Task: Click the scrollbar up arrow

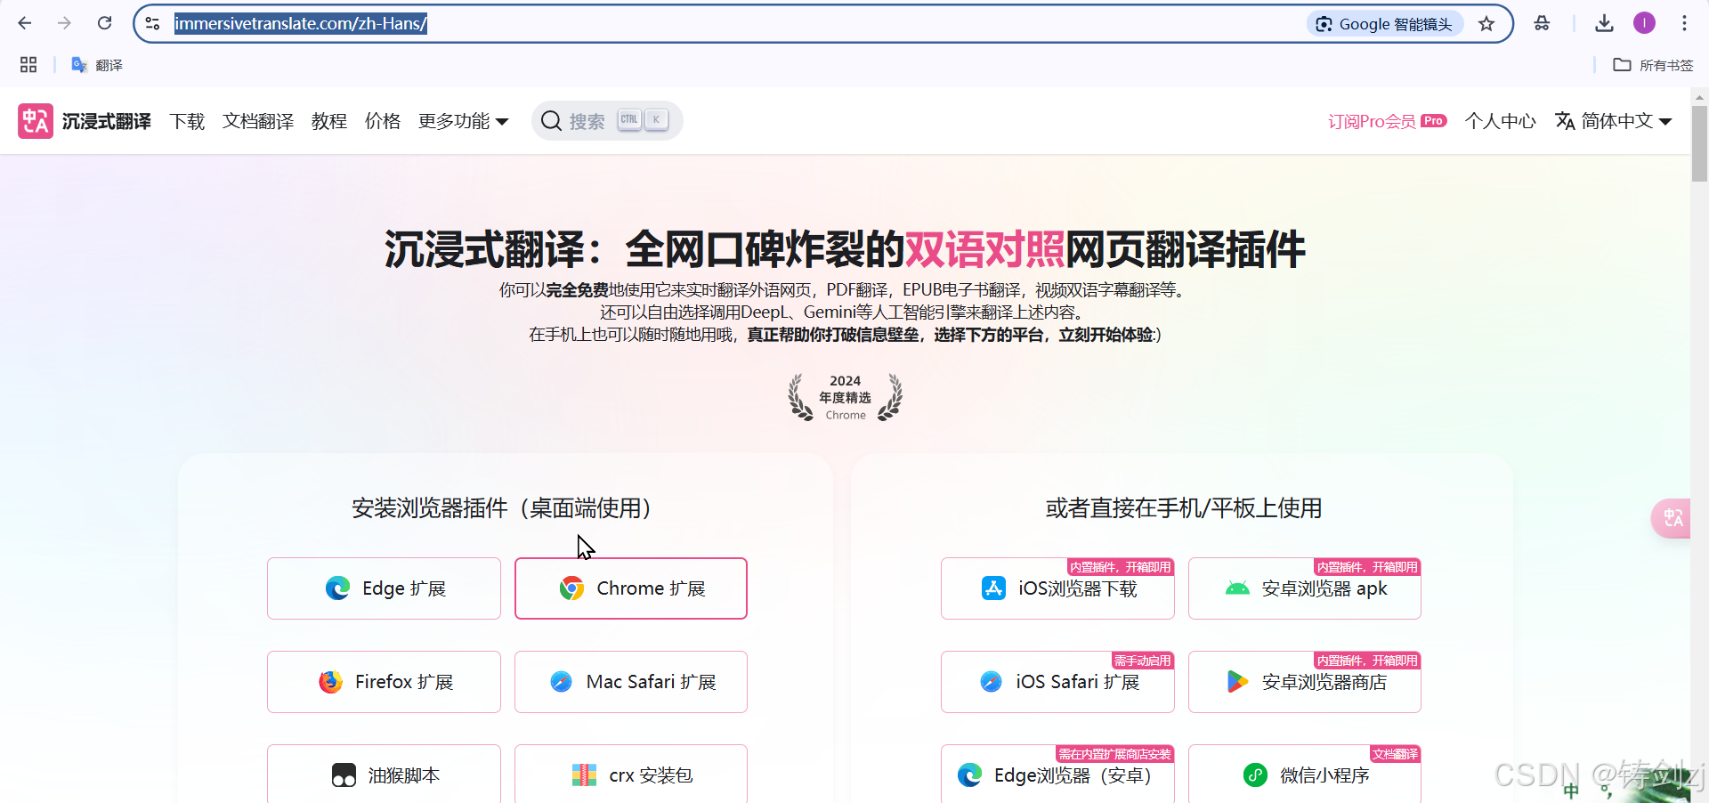Action: point(1699,97)
